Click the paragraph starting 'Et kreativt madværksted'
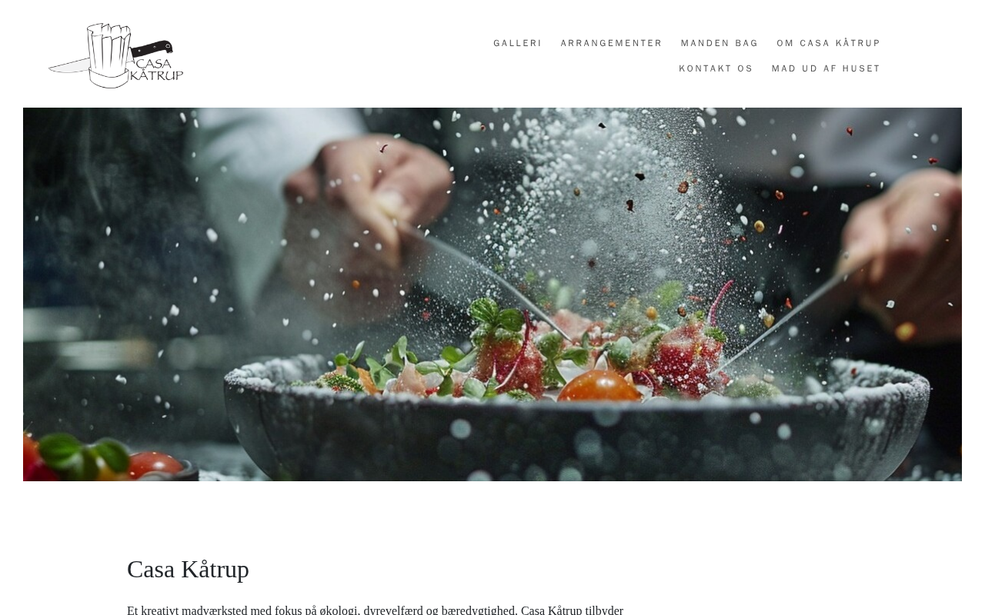Viewport: 985px width, 615px height. pos(375,610)
